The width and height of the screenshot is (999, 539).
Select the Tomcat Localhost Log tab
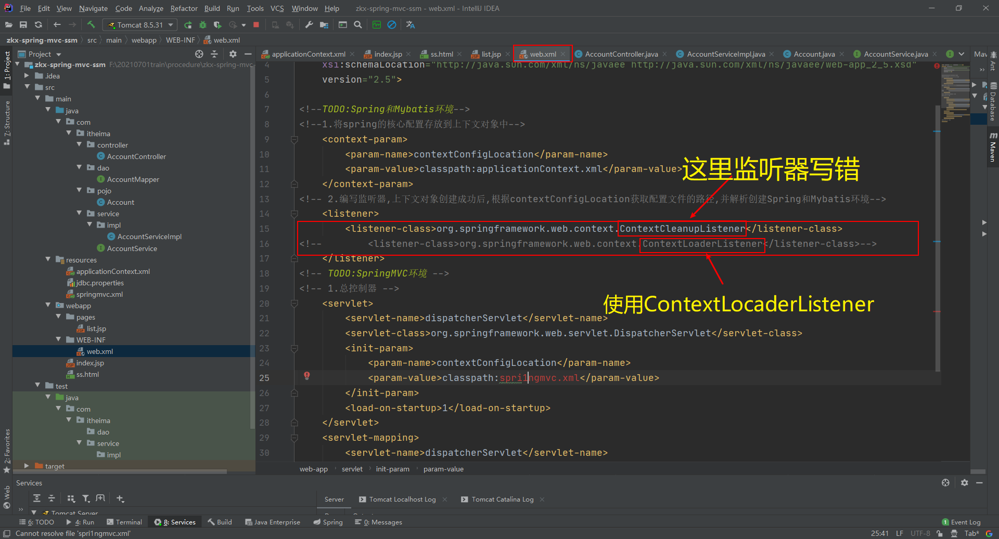pos(402,499)
